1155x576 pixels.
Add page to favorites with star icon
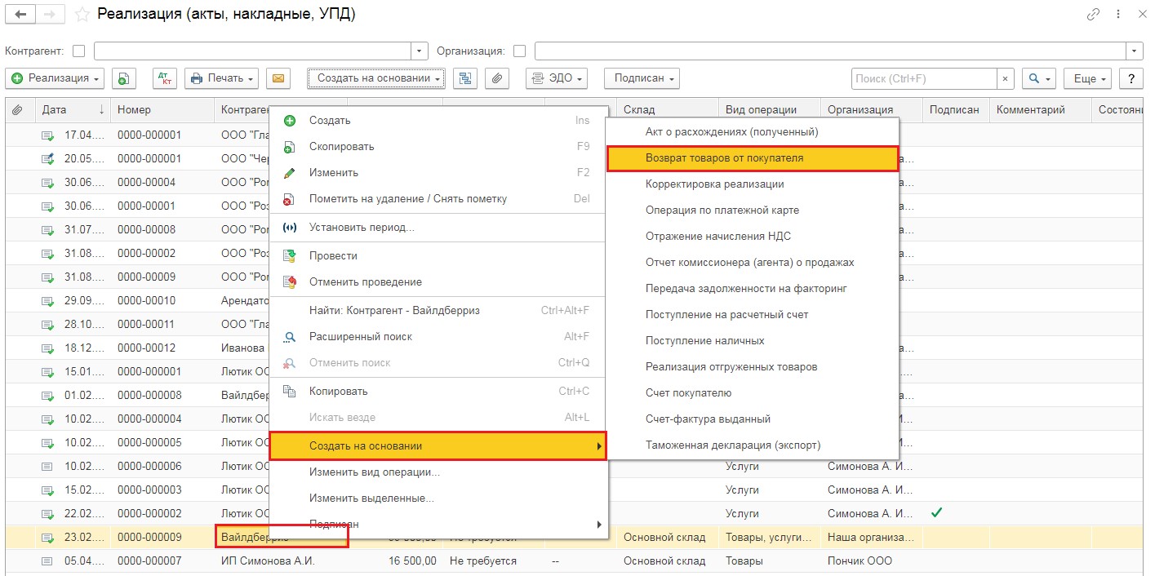pos(82,15)
